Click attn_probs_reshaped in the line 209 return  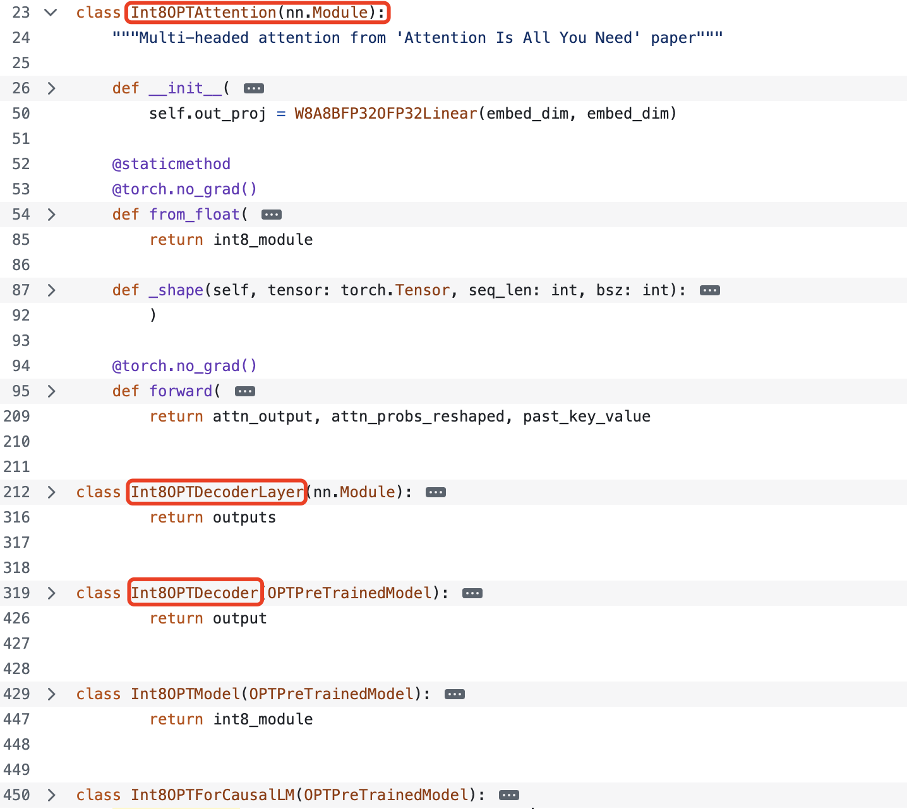click(x=417, y=416)
